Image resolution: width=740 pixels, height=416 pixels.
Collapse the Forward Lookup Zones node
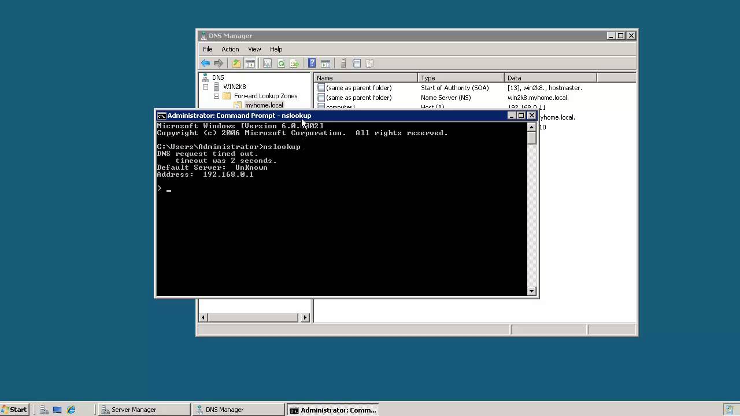click(x=216, y=96)
